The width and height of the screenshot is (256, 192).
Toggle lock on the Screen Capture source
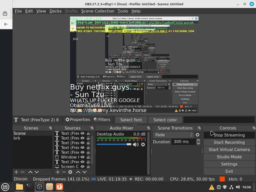coord(88,166)
